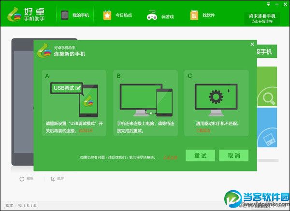Click the 取消 cancel button
290x211 pixels.
[x=234, y=155]
